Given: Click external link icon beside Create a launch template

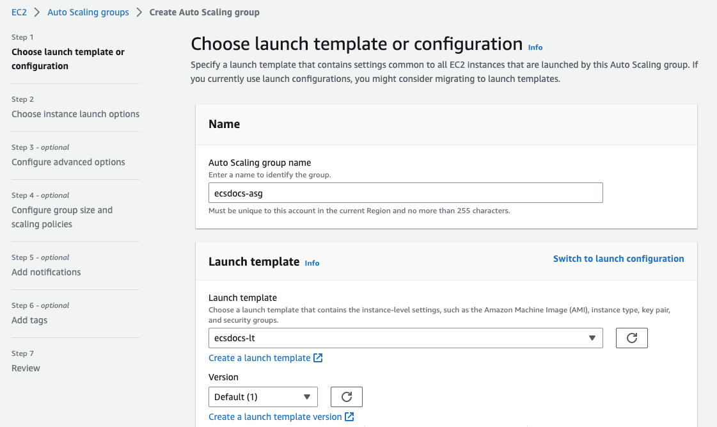Looking at the screenshot, I should [318, 358].
